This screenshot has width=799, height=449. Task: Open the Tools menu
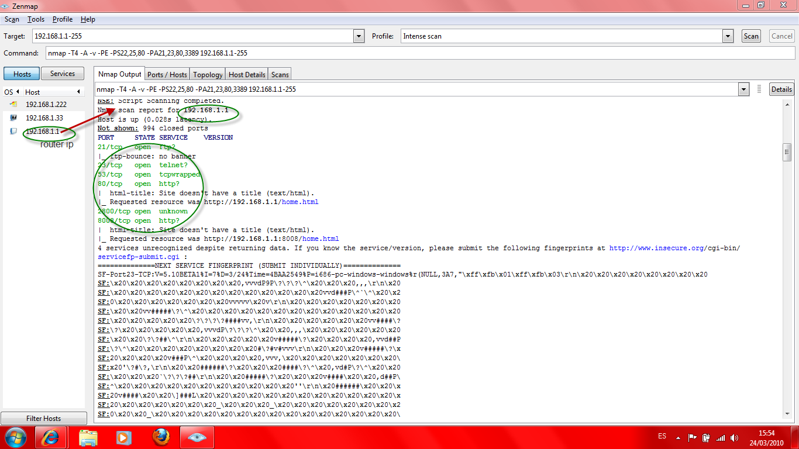[x=36, y=19]
